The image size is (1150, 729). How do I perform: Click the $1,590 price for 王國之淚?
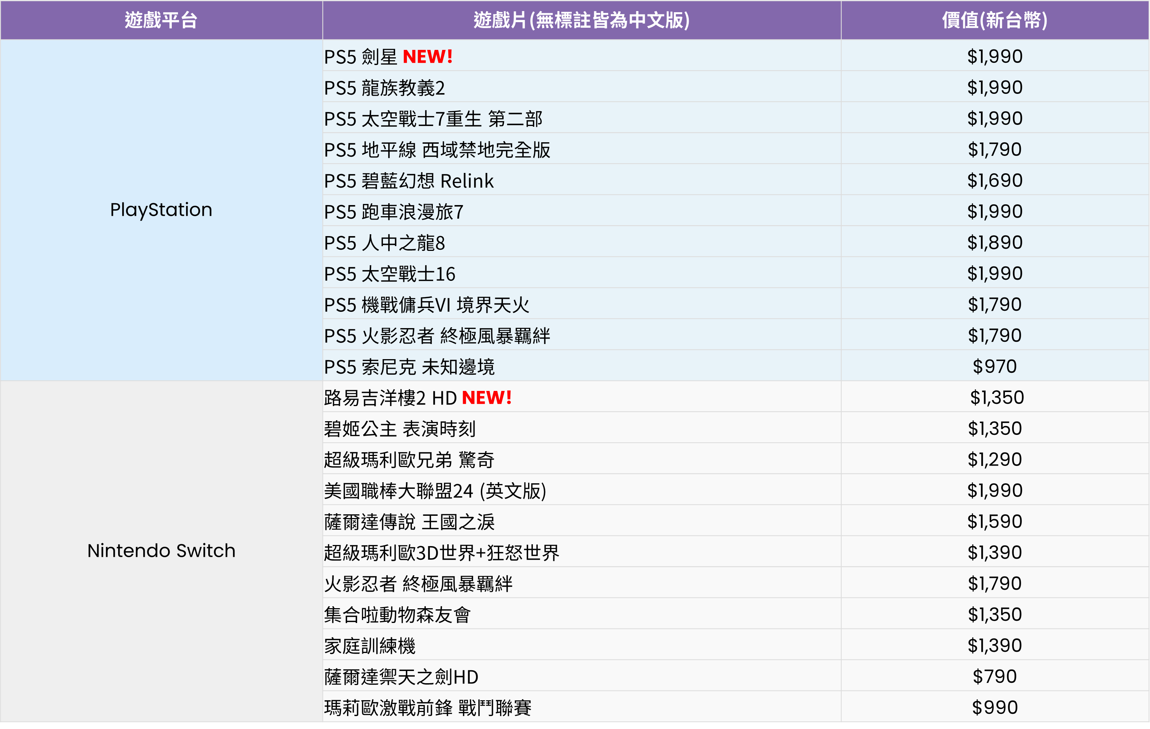995,522
